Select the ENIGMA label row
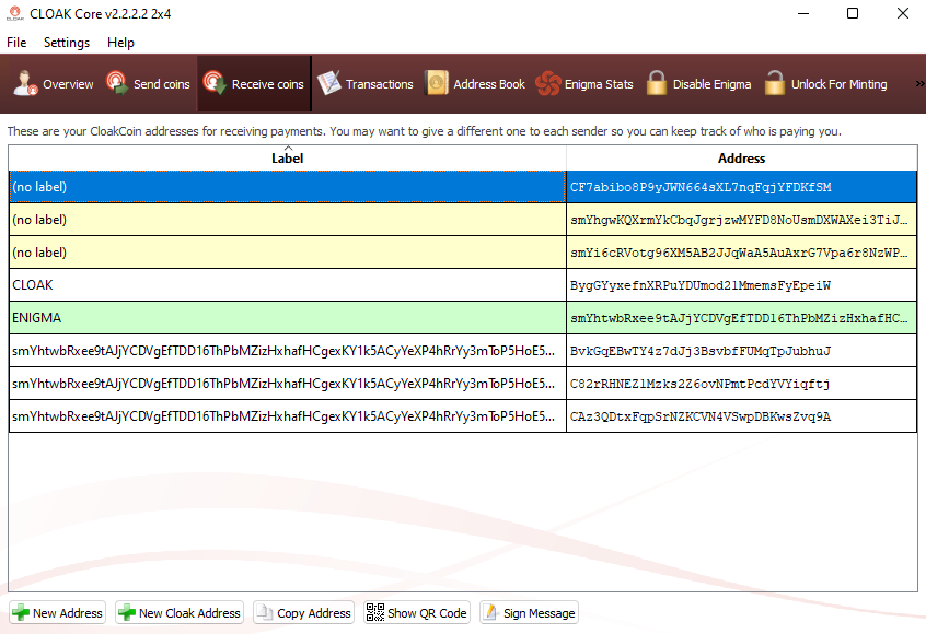926x634 pixels. [287, 318]
